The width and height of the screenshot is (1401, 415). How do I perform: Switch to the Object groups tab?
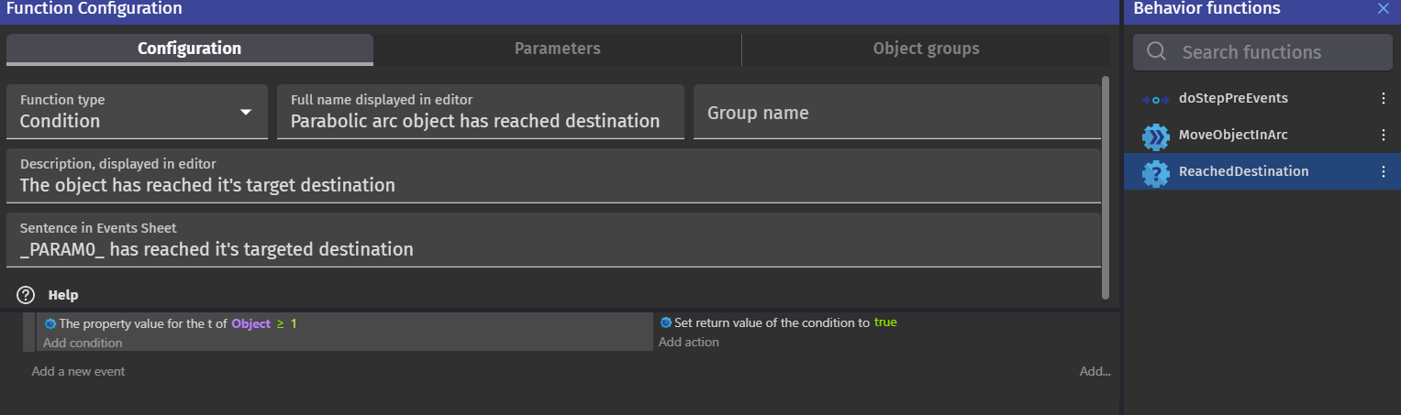pyautogui.click(x=926, y=49)
